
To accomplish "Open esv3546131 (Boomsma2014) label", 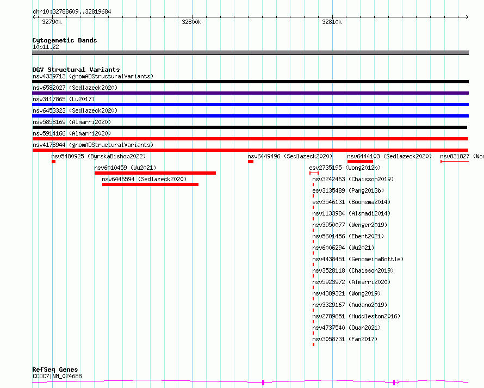I will click(351, 202).
